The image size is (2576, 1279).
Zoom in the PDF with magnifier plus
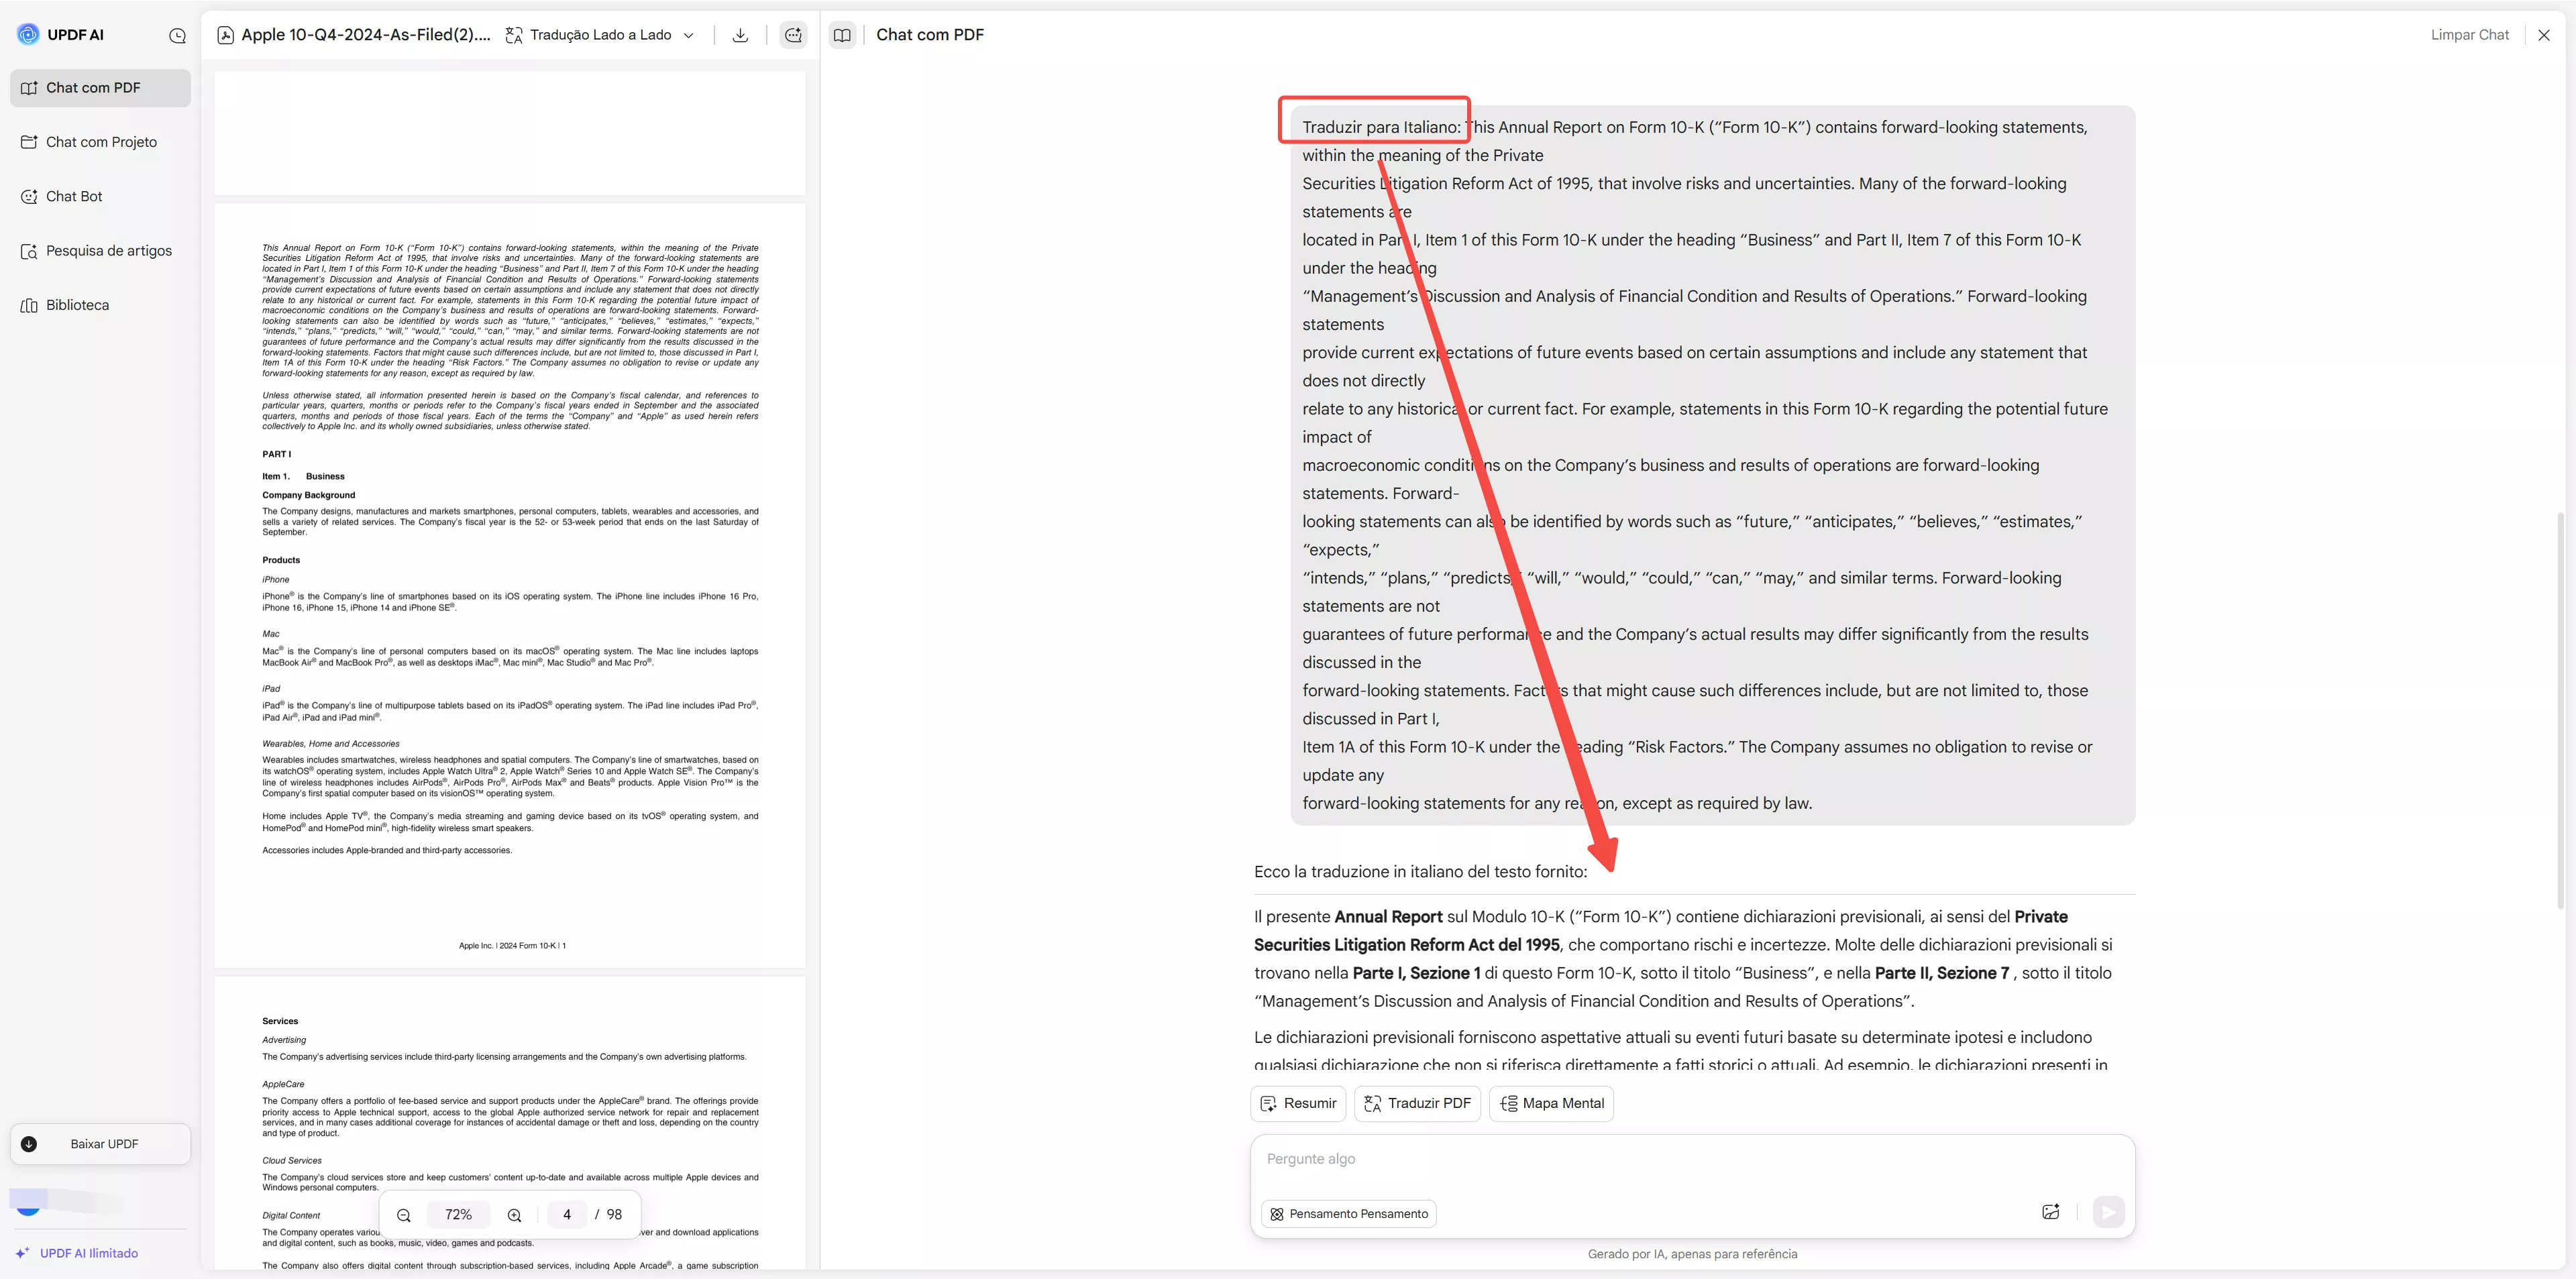(x=514, y=1215)
